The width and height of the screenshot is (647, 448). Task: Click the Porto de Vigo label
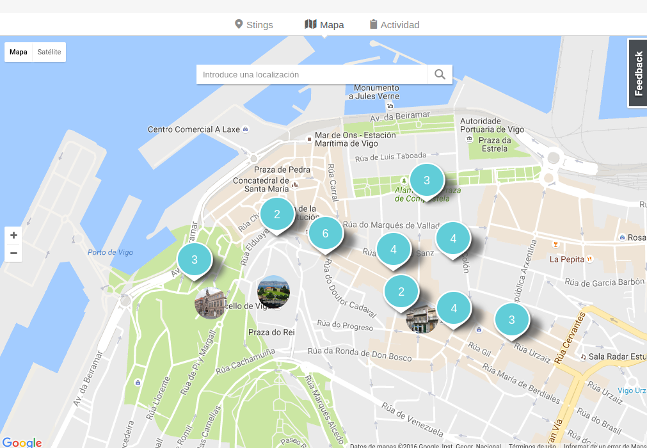pyautogui.click(x=110, y=252)
